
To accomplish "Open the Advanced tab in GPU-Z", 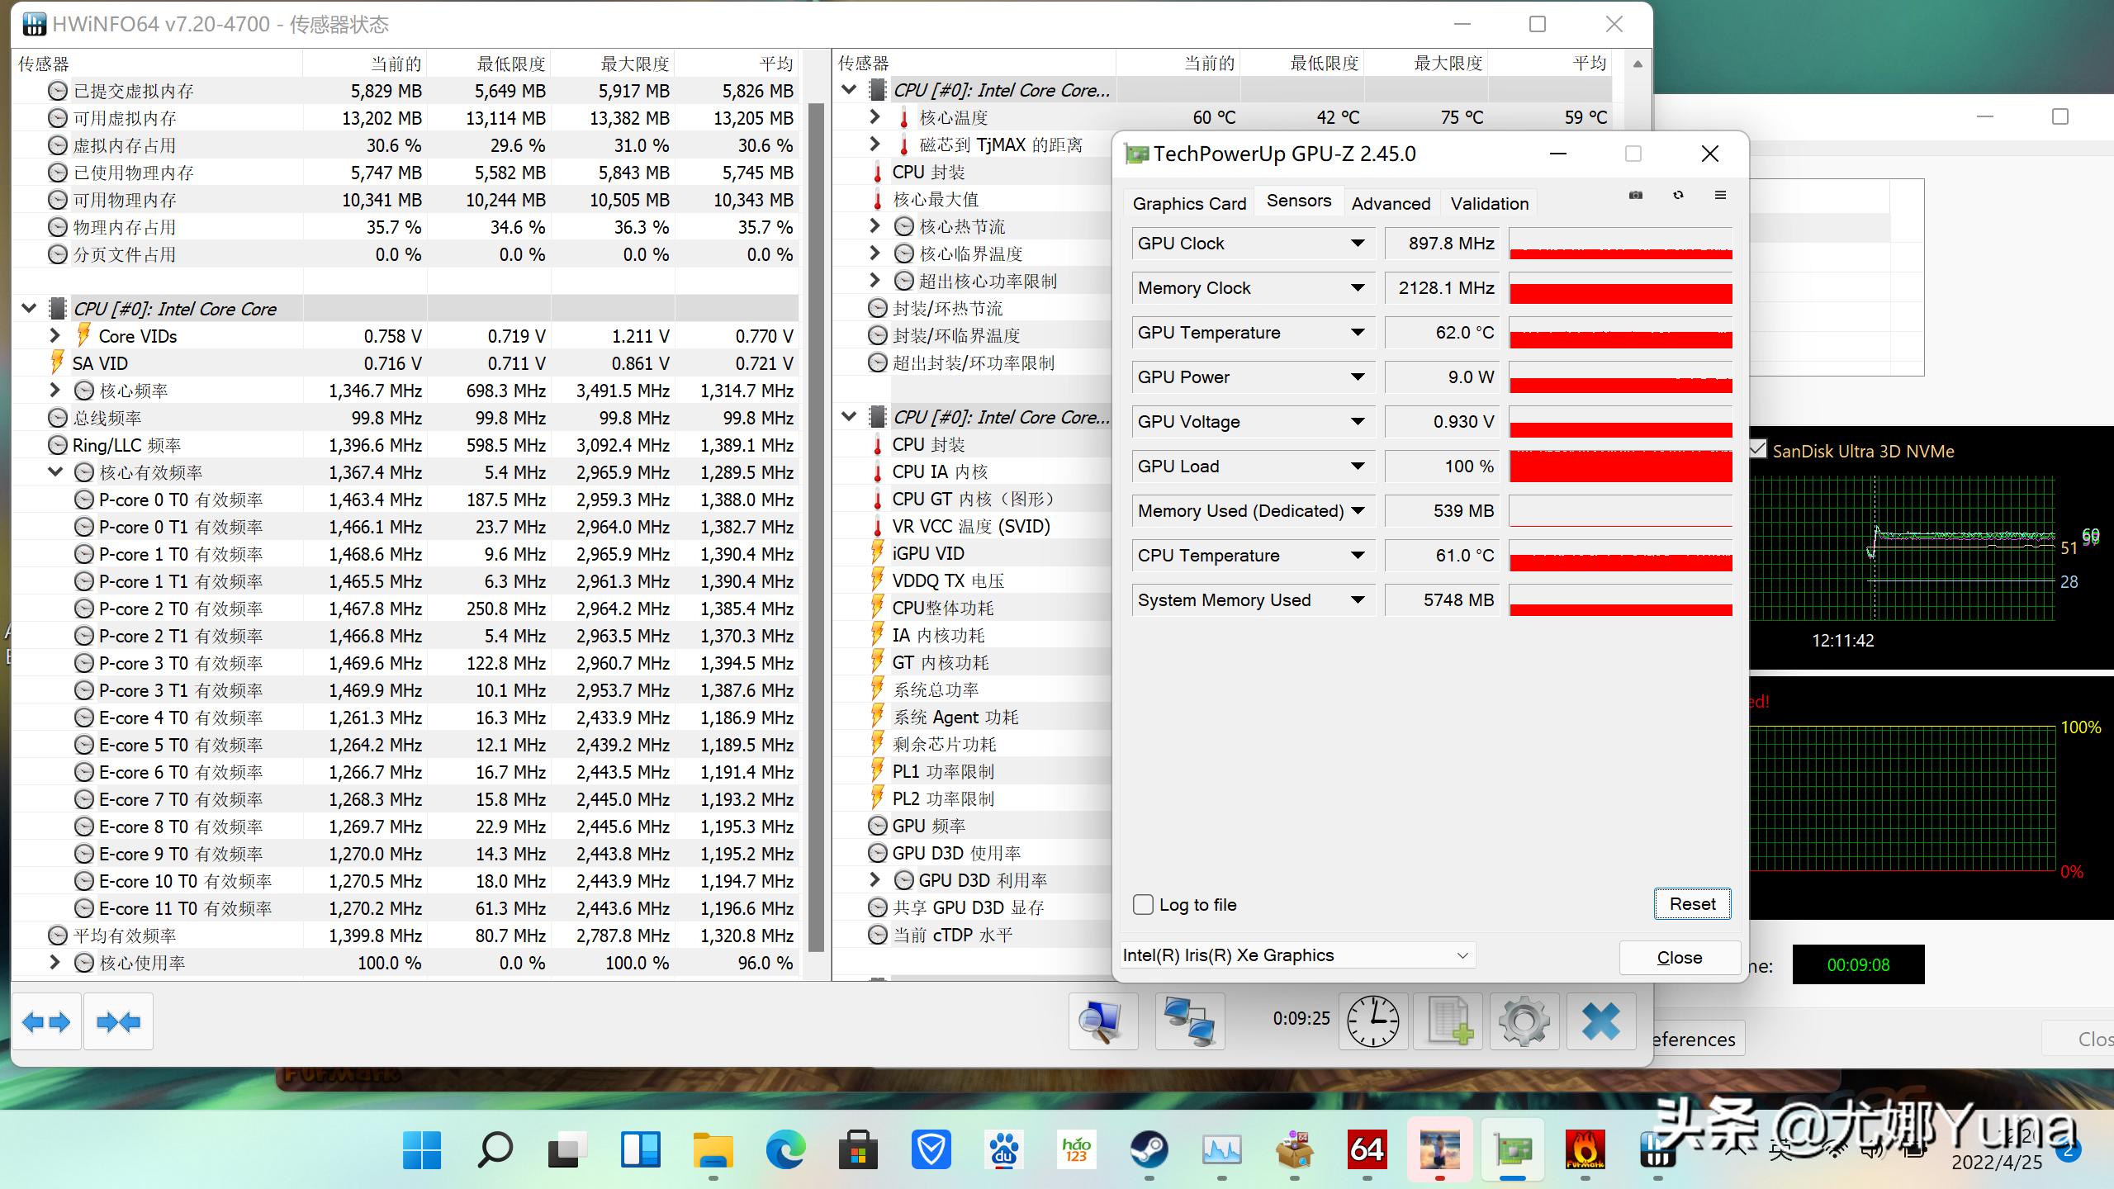I will pos(1391,203).
